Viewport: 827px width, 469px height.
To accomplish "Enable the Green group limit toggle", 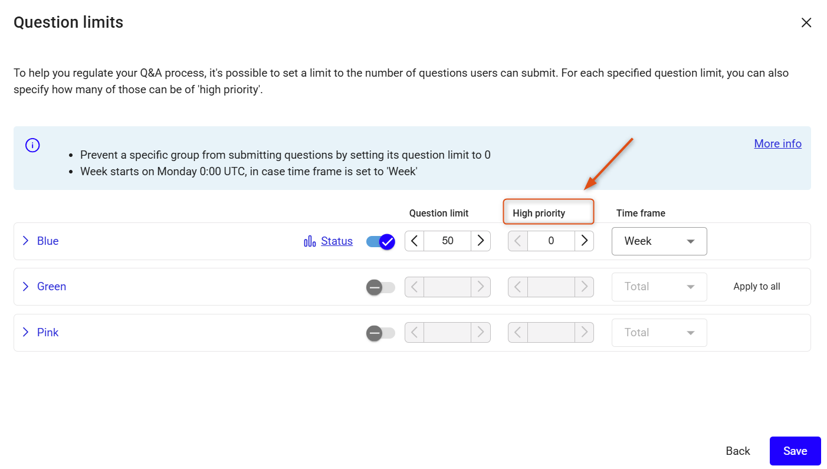I will click(380, 287).
